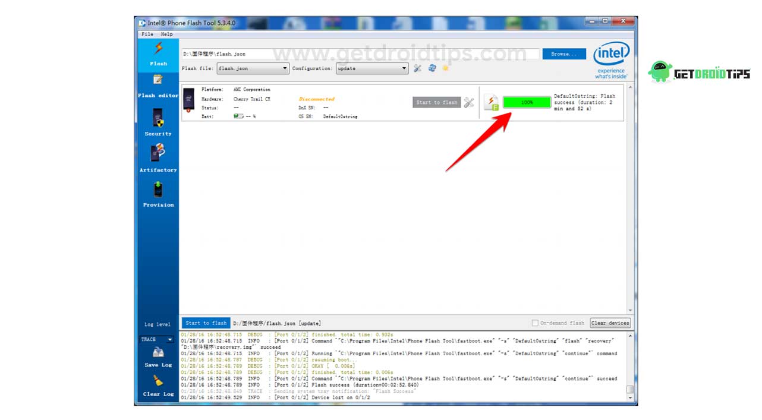
Task: Expand the Flash file dropdown
Action: tap(253, 68)
